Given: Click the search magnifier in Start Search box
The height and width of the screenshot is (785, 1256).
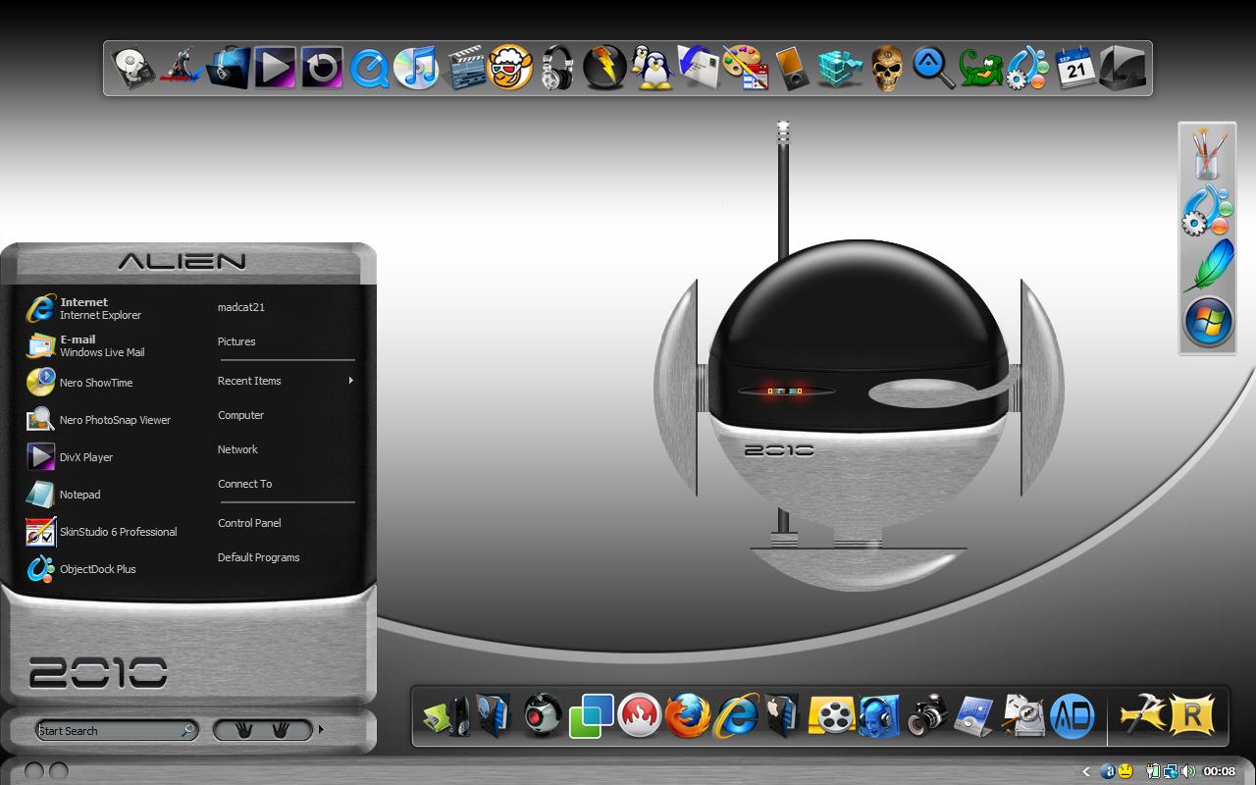Looking at the screenshot, I should 187,730.
